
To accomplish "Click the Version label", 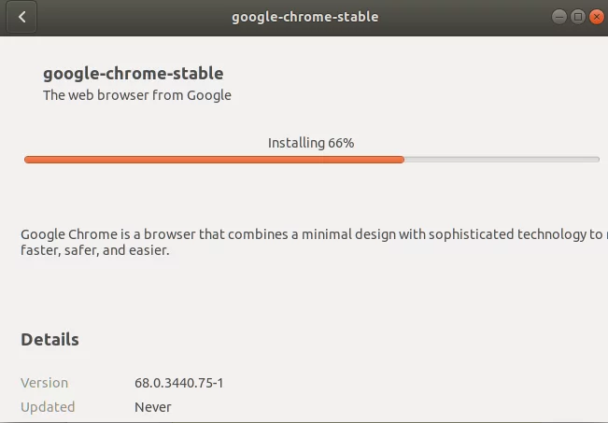I will [x=44, y=383].
